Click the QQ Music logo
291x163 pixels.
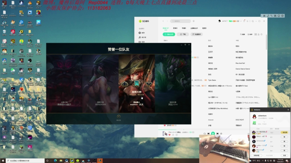tap(144, 21)
